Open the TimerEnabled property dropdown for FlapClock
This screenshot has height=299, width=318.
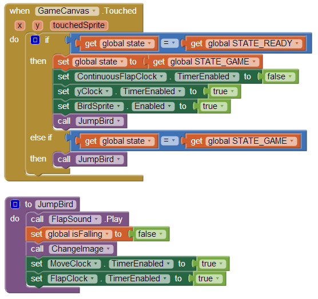coord(138,278)
